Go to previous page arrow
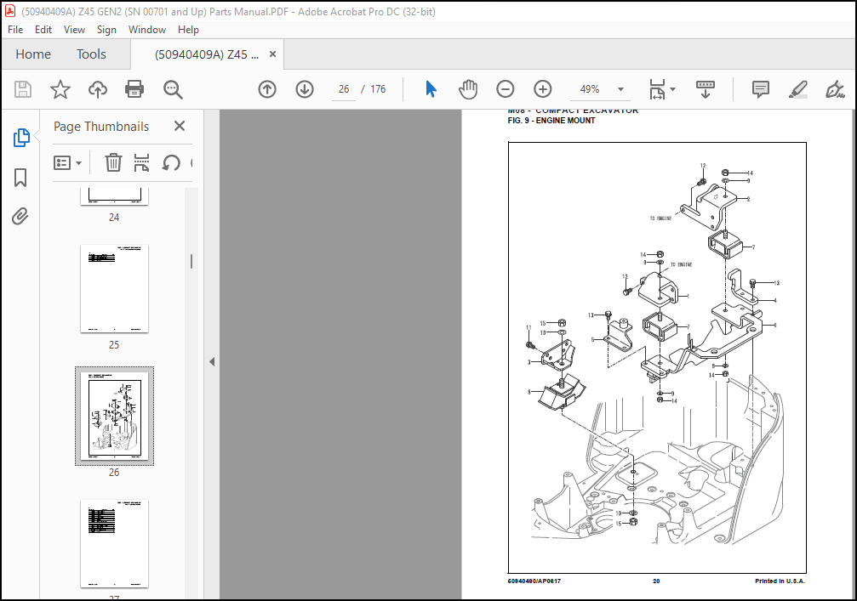The image size is (857, 601). [267, 89]
